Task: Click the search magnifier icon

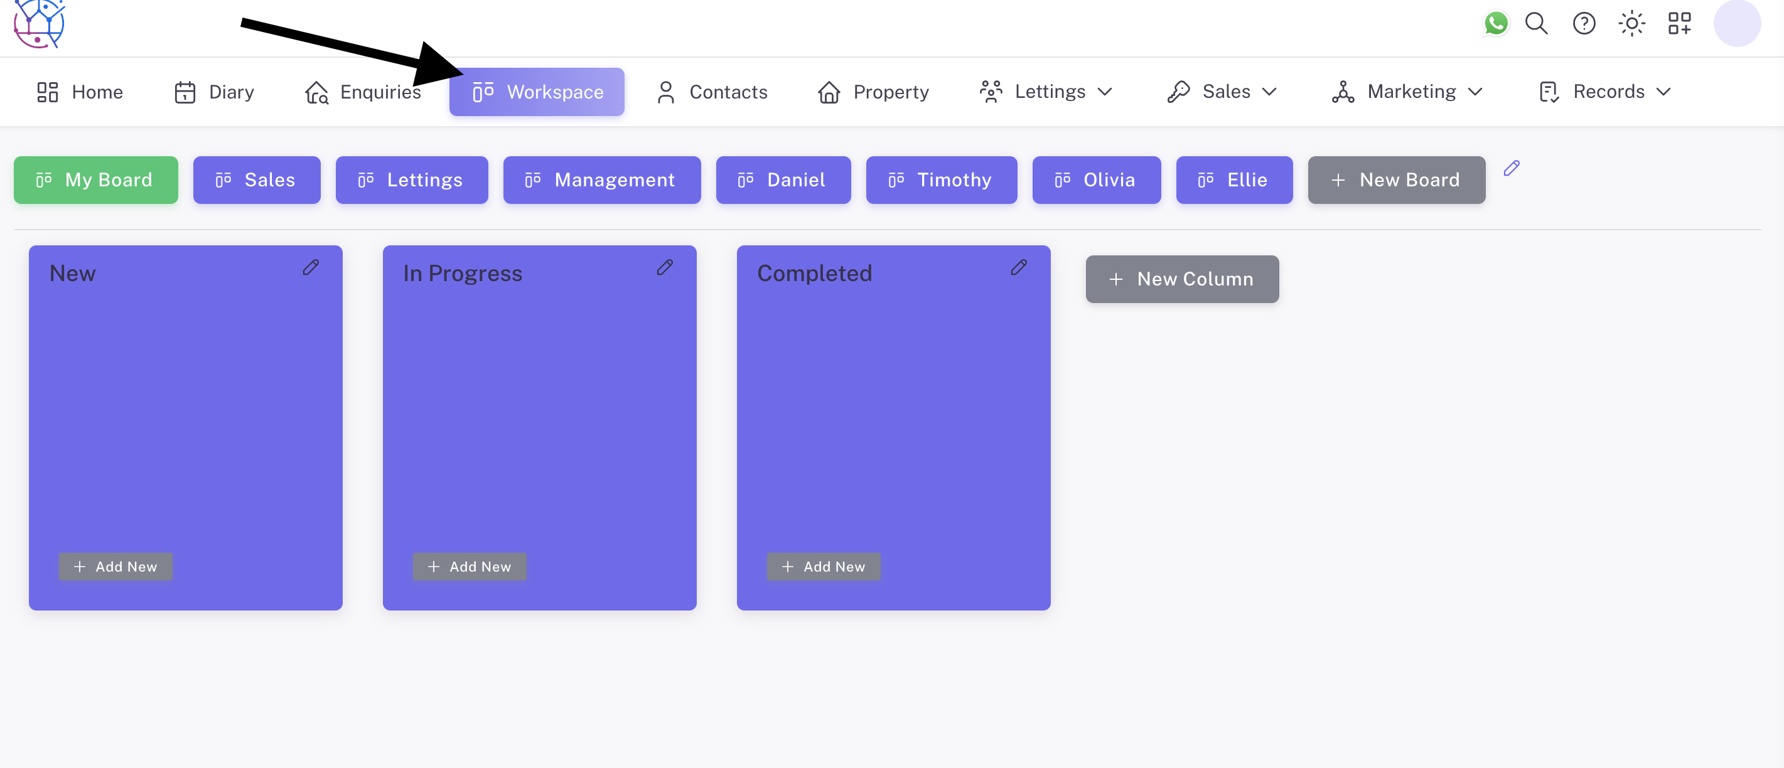Action: pos(1536,24)
